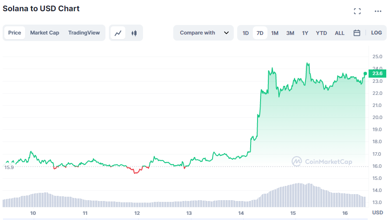The height and width of the screenshot is (220, 388).
Task: Enter fullscreen chart mode
Action: (x=357, y=11)
